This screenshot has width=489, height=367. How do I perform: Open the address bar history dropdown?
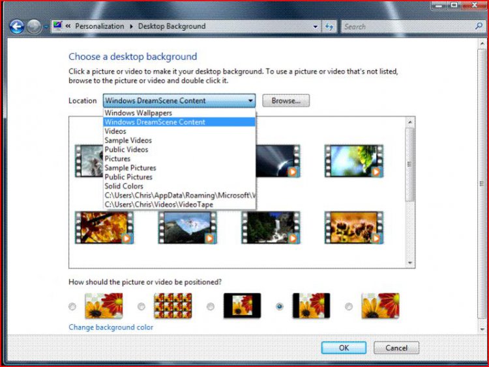316,27
